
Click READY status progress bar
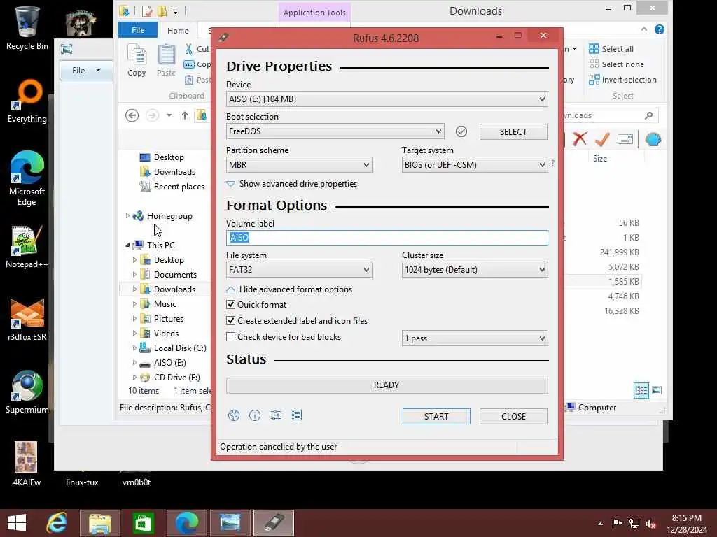[x=387, y=385]
